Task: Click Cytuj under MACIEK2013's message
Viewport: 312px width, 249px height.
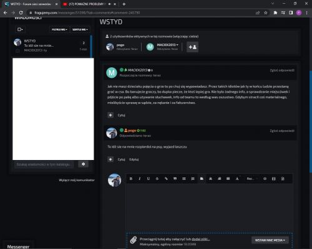Action: pos(121,115)
